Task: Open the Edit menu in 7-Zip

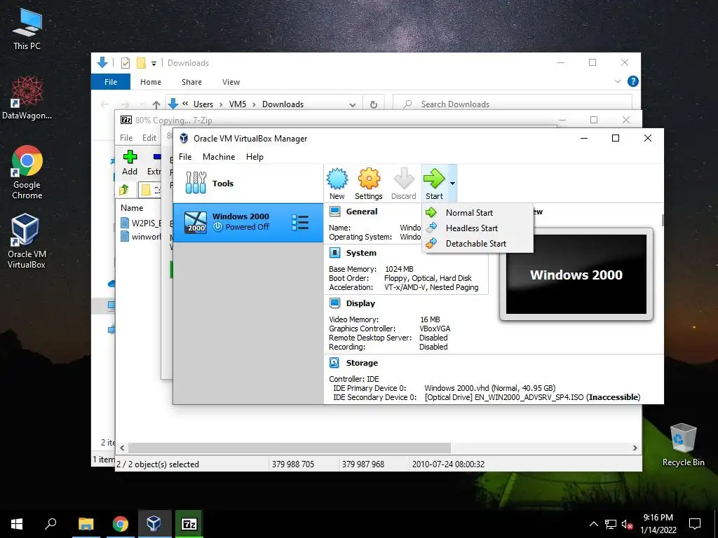Action: [149, 138]
